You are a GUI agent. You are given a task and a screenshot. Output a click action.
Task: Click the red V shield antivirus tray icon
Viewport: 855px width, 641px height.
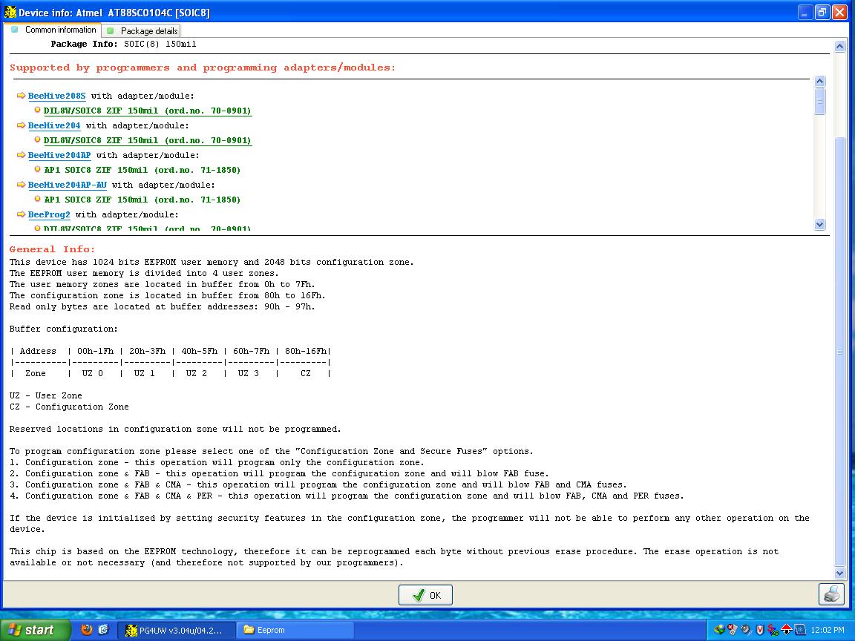(x=759, y=630)
